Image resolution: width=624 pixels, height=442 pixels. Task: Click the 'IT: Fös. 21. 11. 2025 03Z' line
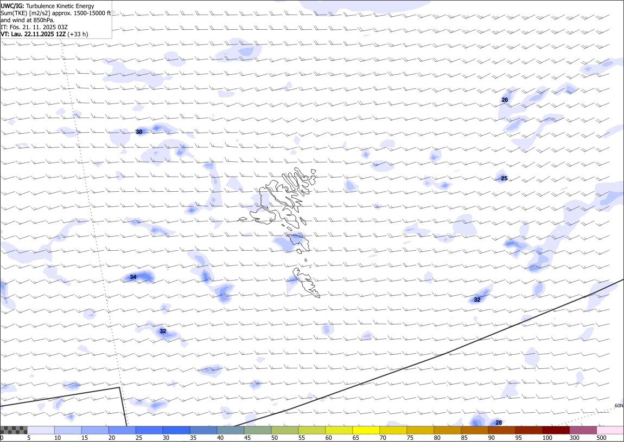(x=34, y=27)
